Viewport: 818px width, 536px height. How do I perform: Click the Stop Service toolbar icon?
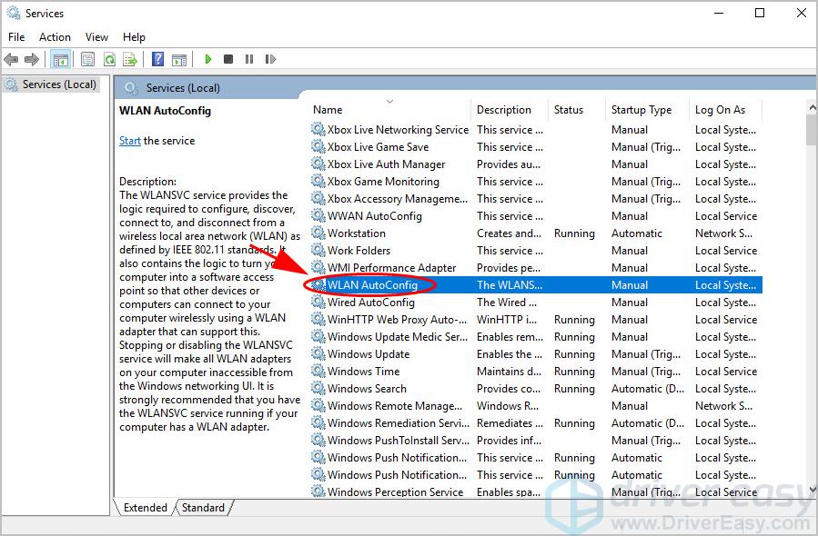tap(229, 59)
